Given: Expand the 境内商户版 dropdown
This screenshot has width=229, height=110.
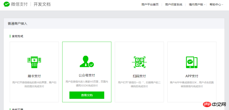Looking at the screenshot, I should [197, 5].
